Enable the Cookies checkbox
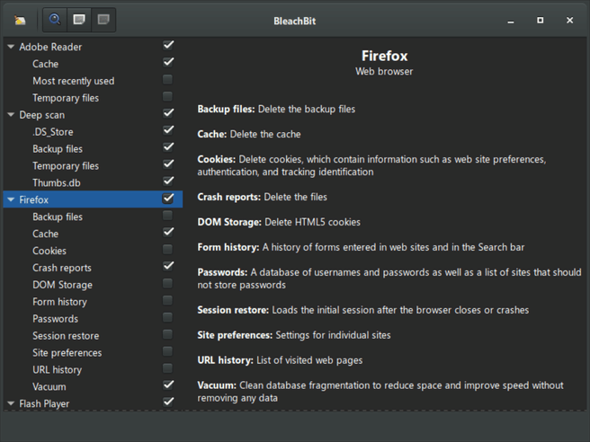Image resolution: width=590 pixels, height=442 pixels. click(168, 249)
